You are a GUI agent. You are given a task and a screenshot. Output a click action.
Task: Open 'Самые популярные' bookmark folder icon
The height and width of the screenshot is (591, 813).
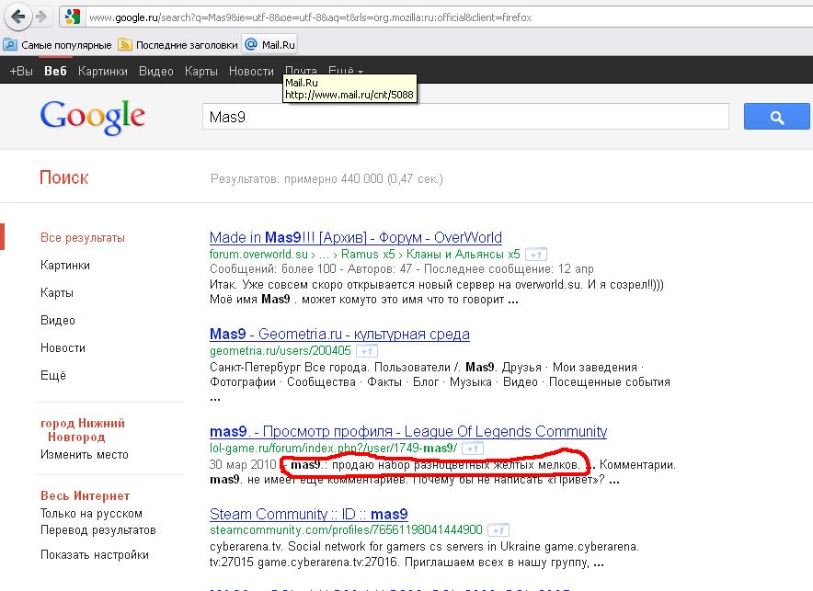10,44
